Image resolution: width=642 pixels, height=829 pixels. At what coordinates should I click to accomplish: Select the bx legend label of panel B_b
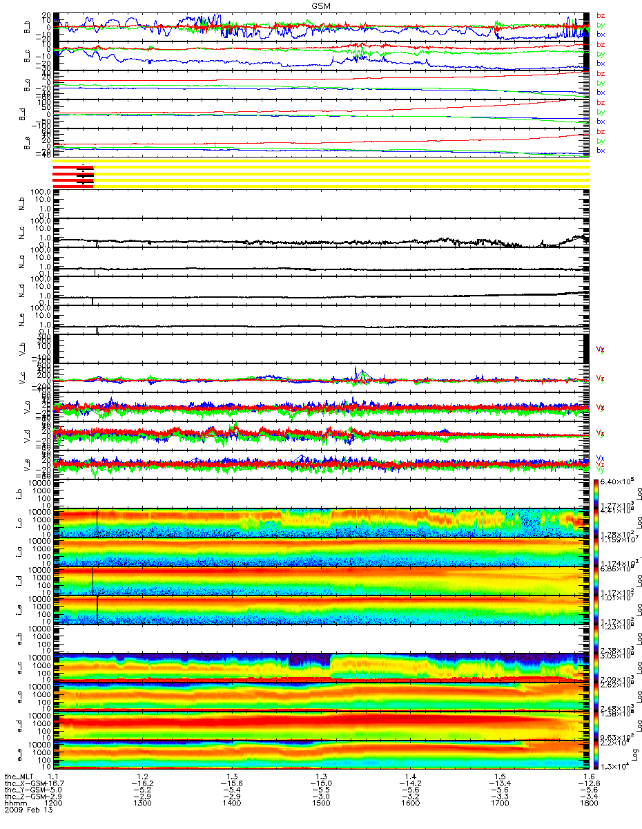[x=601, y=34]
